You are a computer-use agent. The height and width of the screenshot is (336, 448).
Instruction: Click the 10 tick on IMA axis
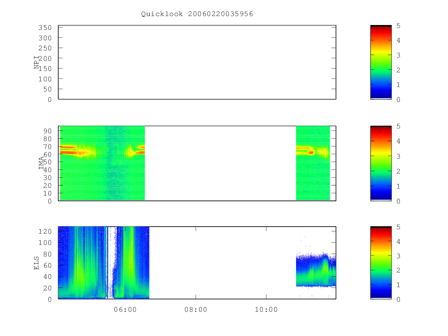(47, 193)
